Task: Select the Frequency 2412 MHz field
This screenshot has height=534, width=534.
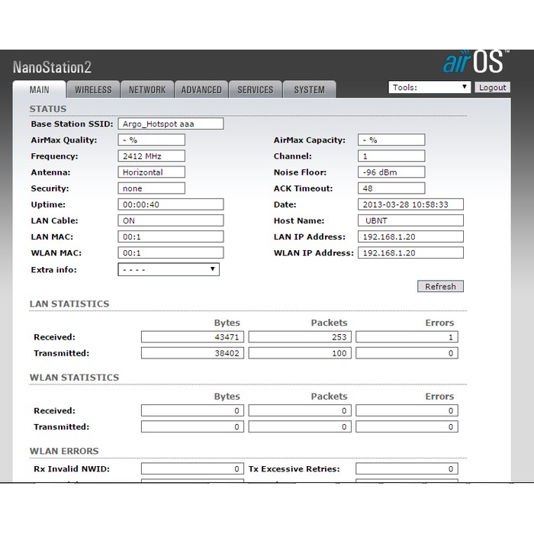Action: click(152, 156)
